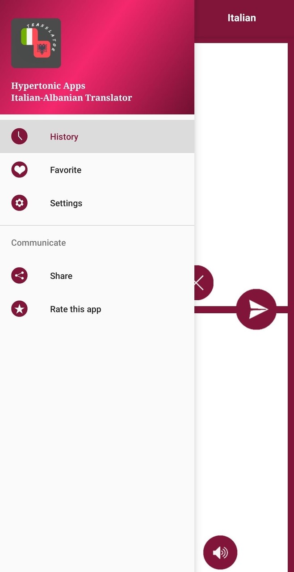Go to the Settings menu entry
Image resolution: width=294 pixels, height=572 pixels.
tap(66, 203)
